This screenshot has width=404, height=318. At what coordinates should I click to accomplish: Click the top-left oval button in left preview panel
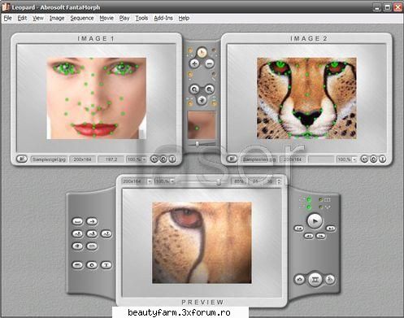(77, 221)
